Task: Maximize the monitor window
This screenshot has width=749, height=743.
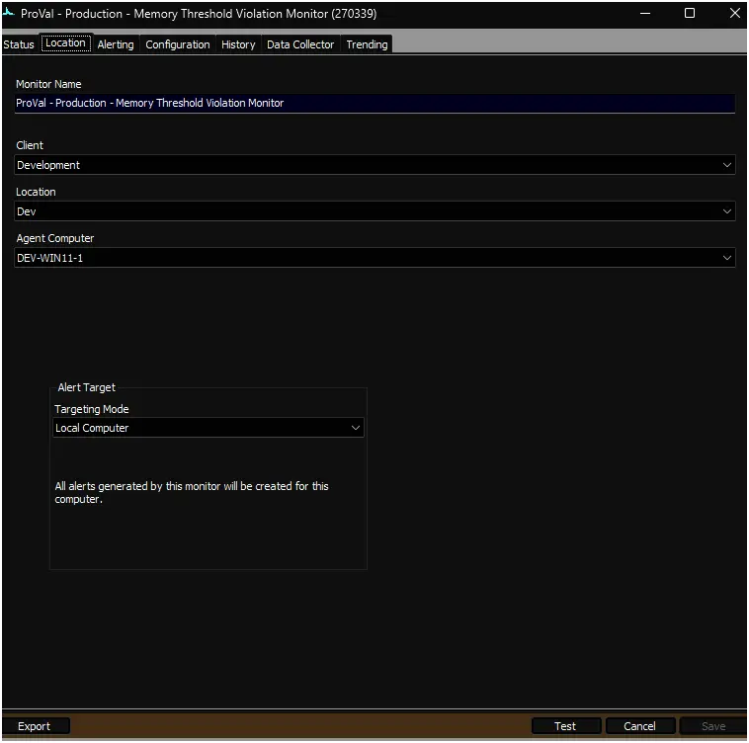Action: pos(690,14)
